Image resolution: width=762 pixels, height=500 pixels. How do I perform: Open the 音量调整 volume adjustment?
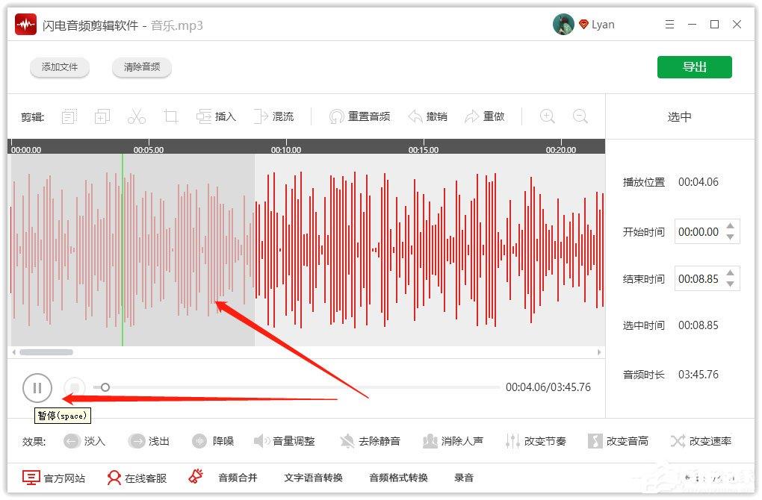coord(285,441)
